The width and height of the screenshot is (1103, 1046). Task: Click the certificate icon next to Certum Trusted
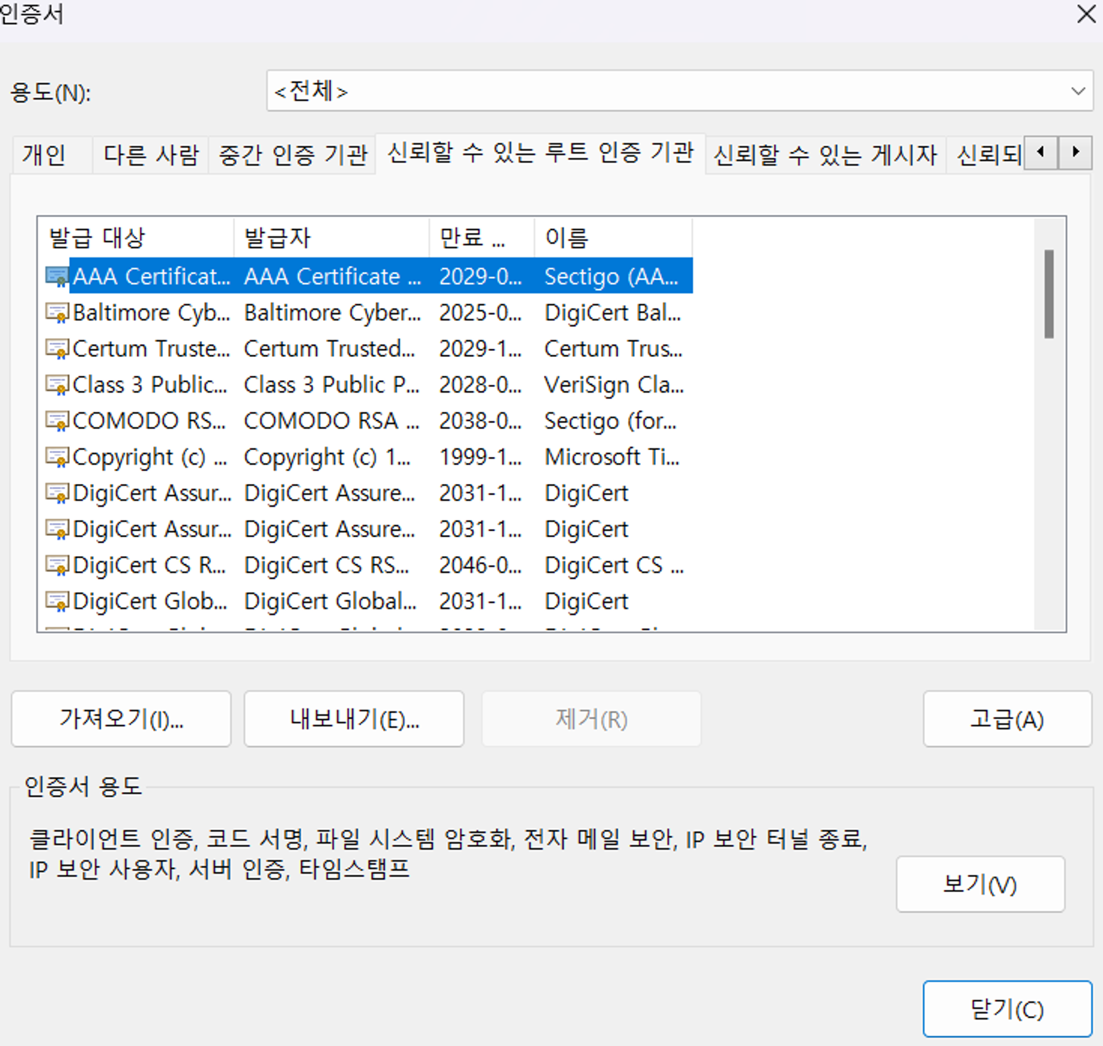(x=57, y=350)
